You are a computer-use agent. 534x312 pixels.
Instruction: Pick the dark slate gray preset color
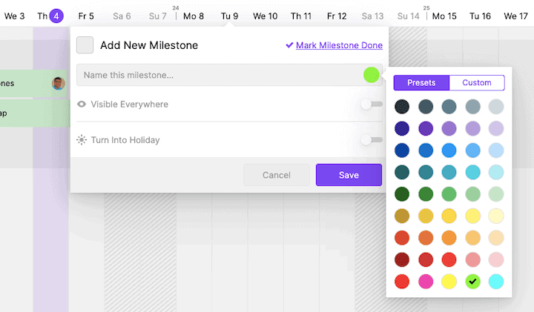(426, 107)
